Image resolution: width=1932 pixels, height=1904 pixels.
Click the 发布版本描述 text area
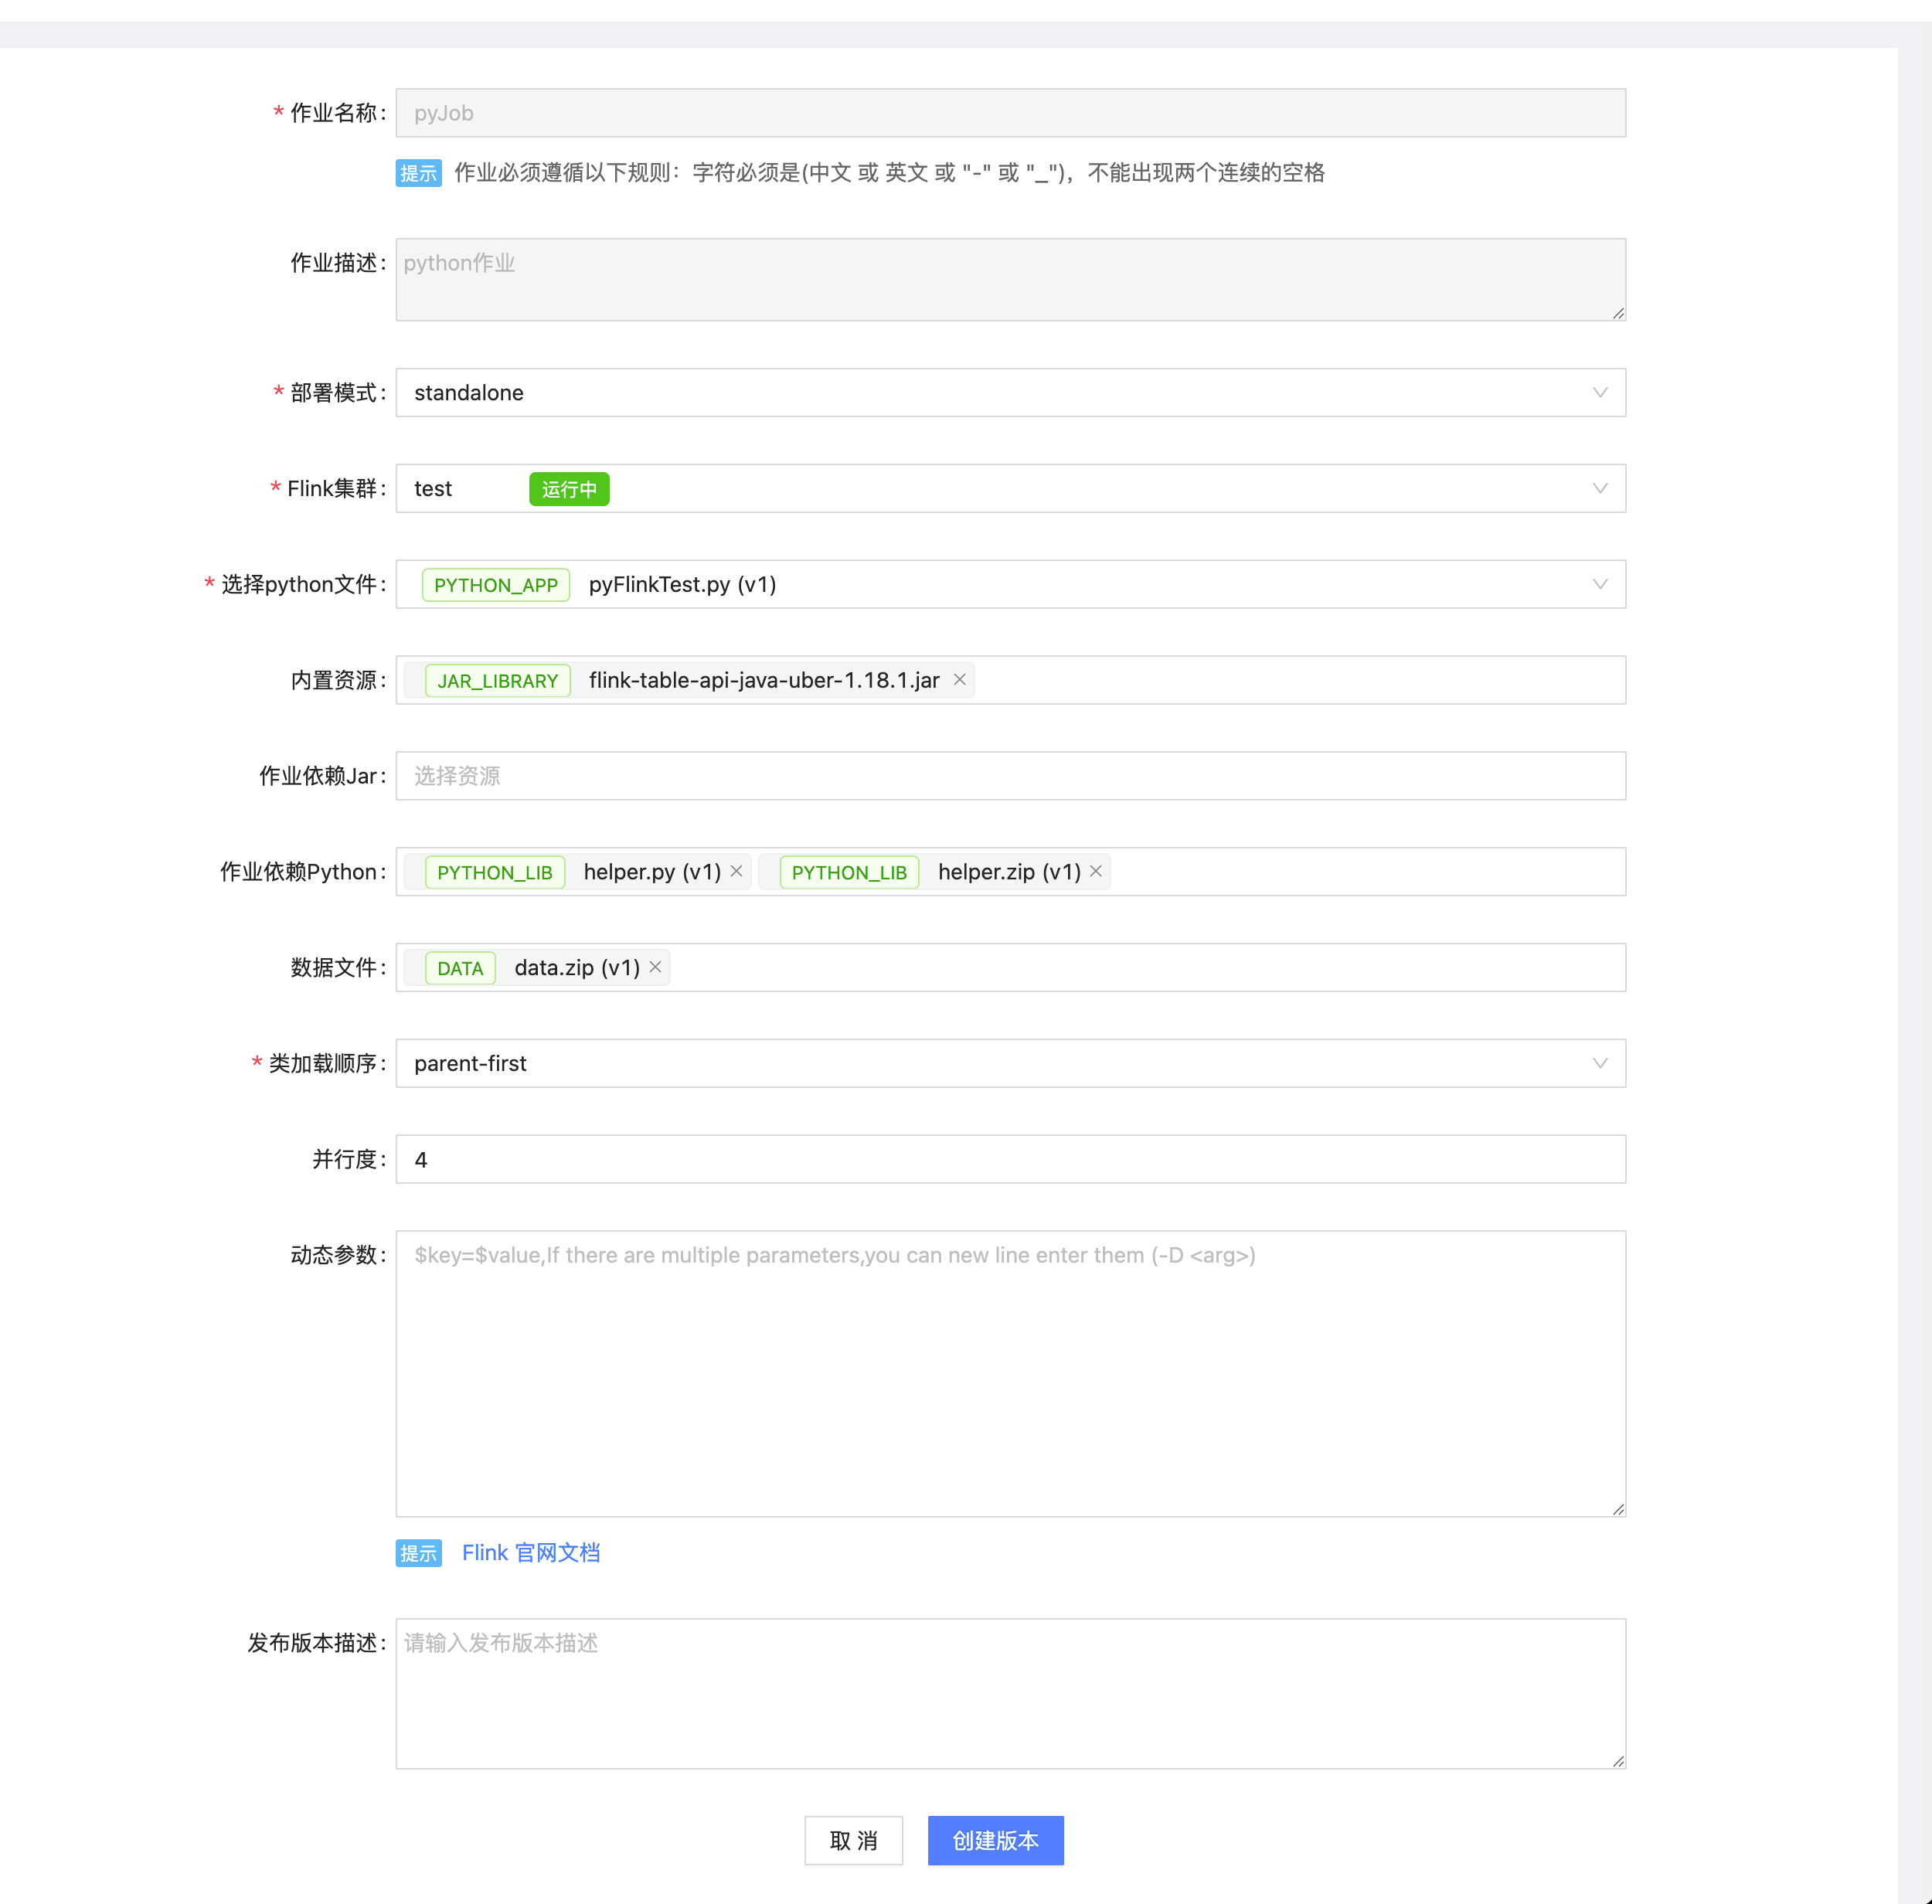click(x=1010, y=1693)
